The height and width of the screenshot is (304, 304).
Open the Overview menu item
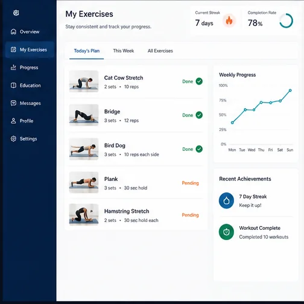(30, 31)
